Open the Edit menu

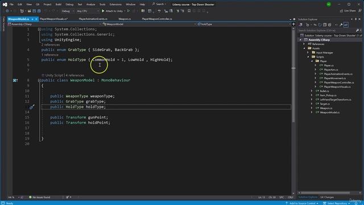pyautogui.click(x=20, y=5)
